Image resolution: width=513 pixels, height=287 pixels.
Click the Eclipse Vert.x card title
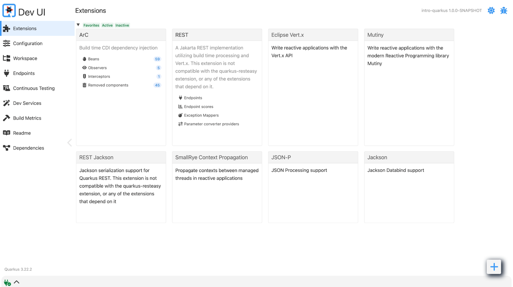288,35
